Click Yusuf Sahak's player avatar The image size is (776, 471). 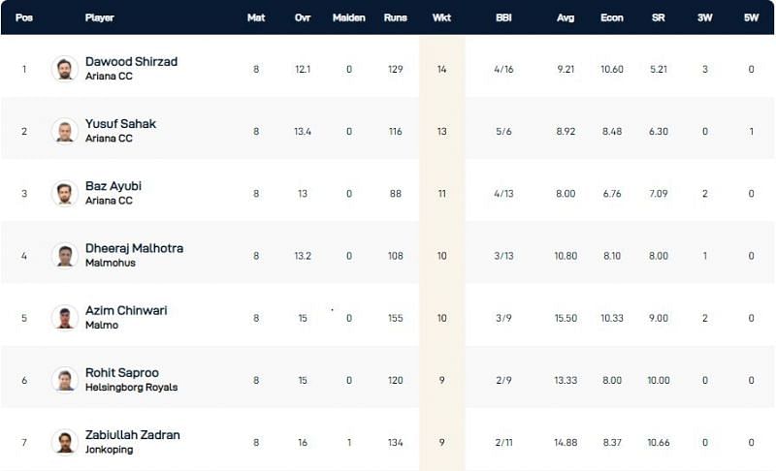pyautogui.click(x=65, y=131)
